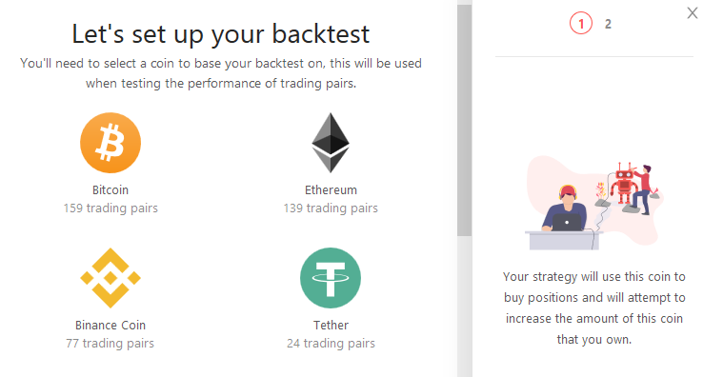Click the Ethereum name label

pos(331,190)
